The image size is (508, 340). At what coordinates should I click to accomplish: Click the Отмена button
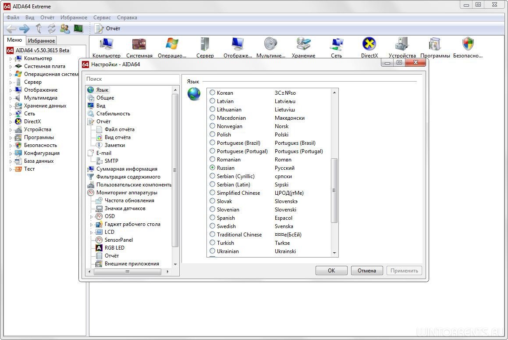367,271
